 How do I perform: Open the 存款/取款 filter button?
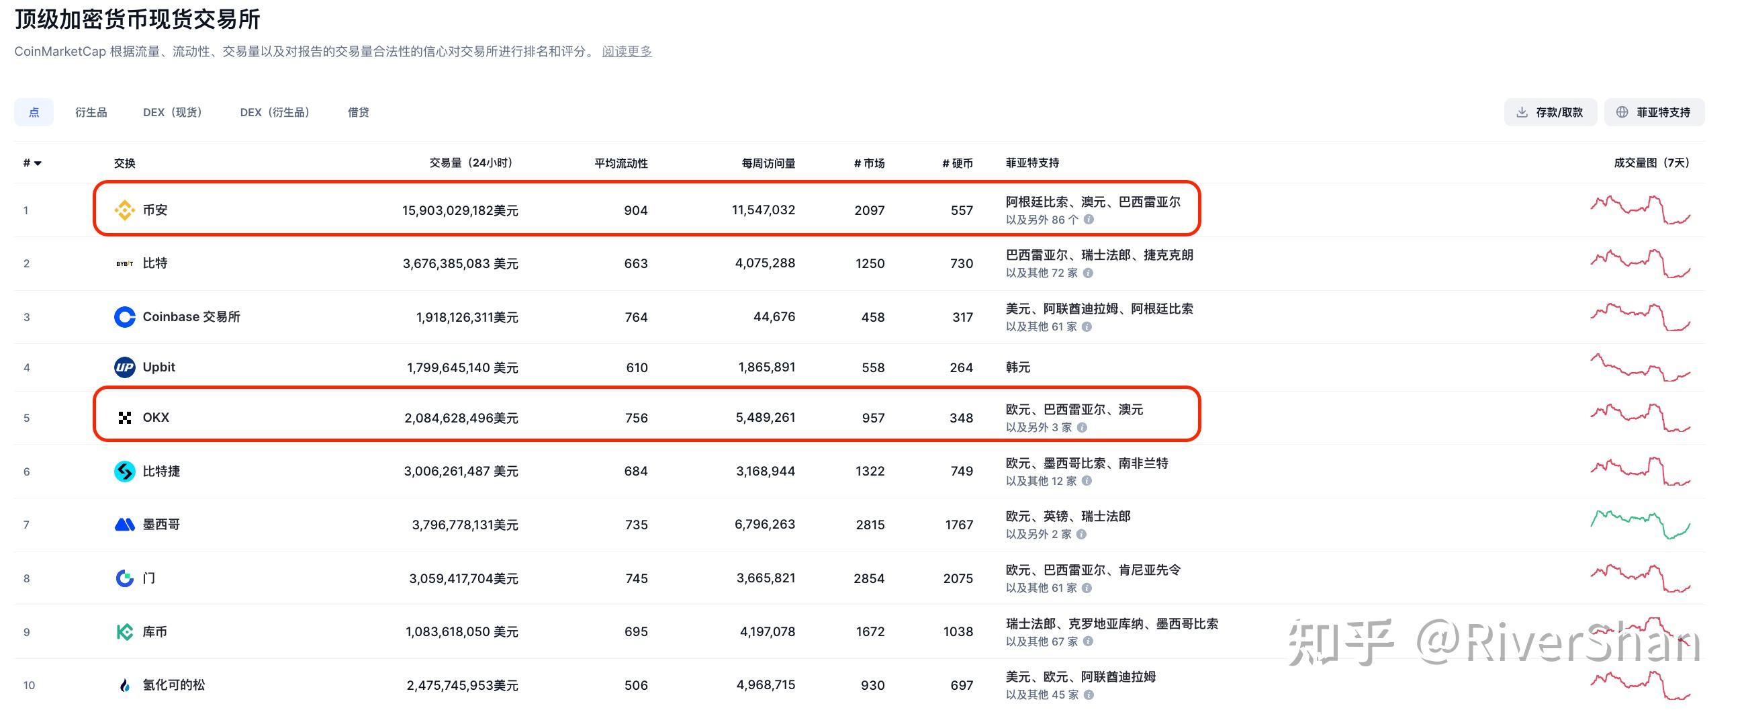click(x=1549, y=113)
